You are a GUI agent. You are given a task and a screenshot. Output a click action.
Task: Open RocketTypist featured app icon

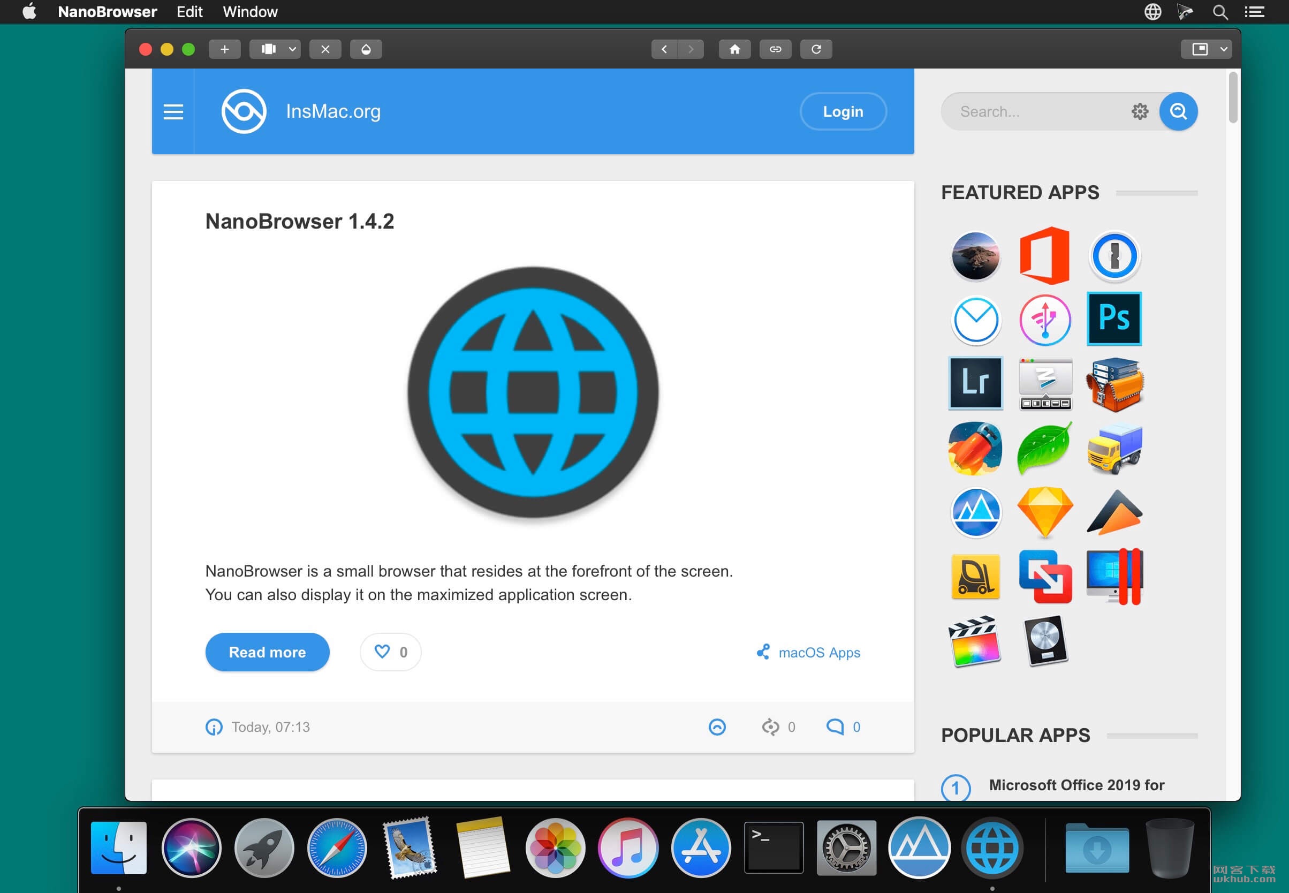976,448
